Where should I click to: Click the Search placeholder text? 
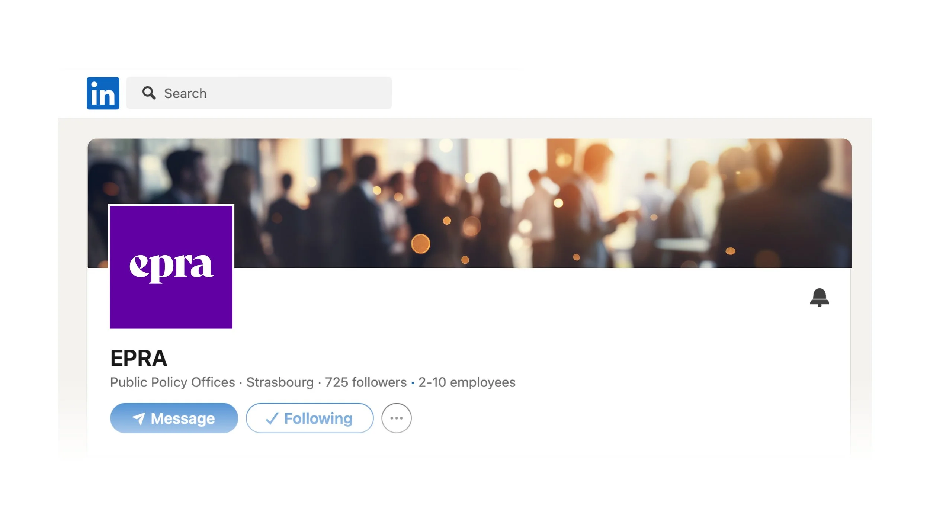[x=185, y=93]
